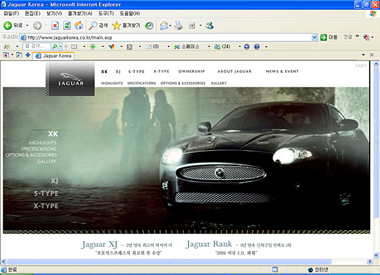Viewport: 380px width, 275px height.
Task: Click the Stop loading icon
Action: click(x=55, y=26)
